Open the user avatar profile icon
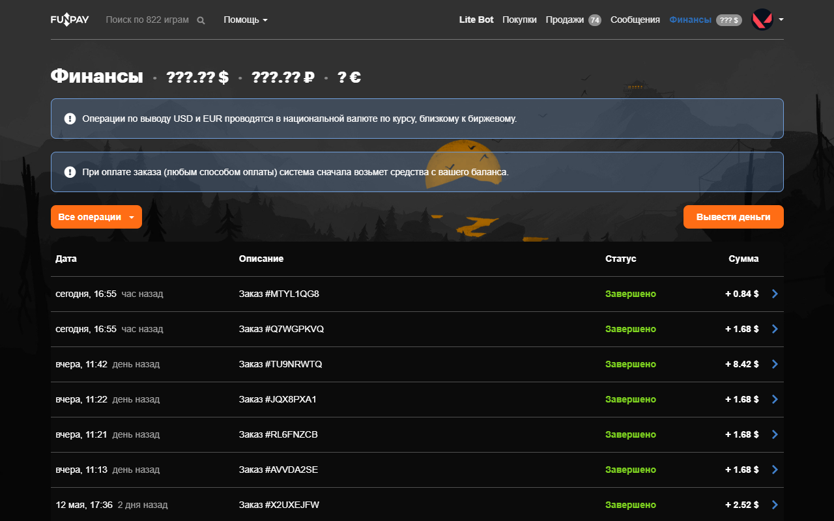834x521 pixels. click(x=762, y=20)
